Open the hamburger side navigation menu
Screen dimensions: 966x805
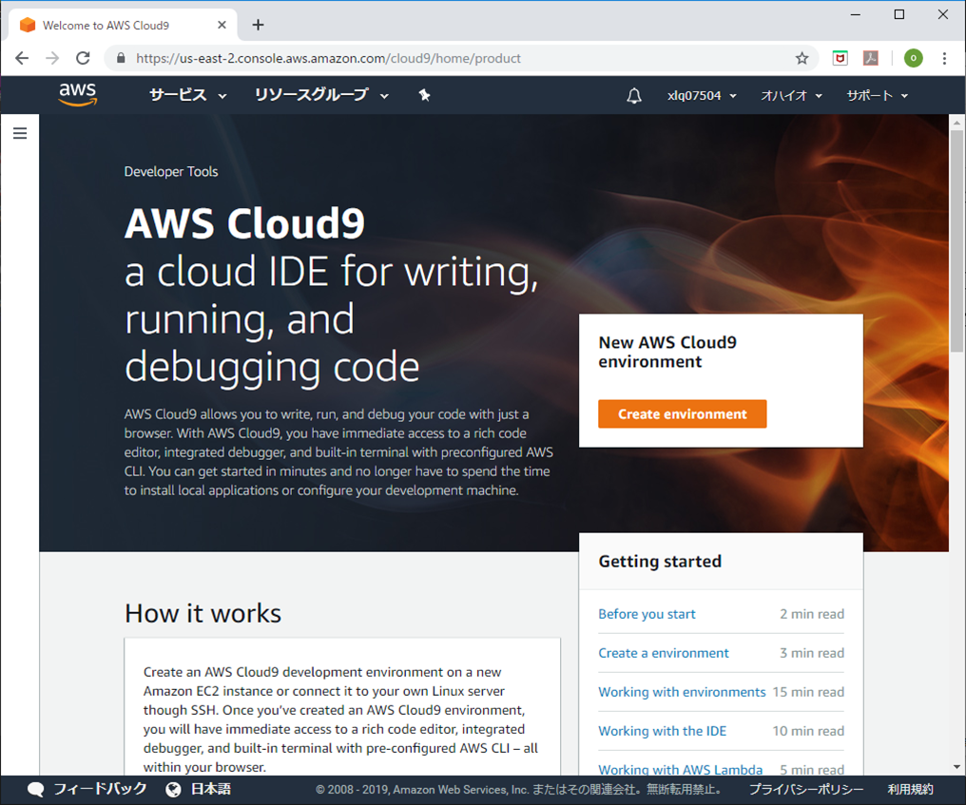(20, 133)
